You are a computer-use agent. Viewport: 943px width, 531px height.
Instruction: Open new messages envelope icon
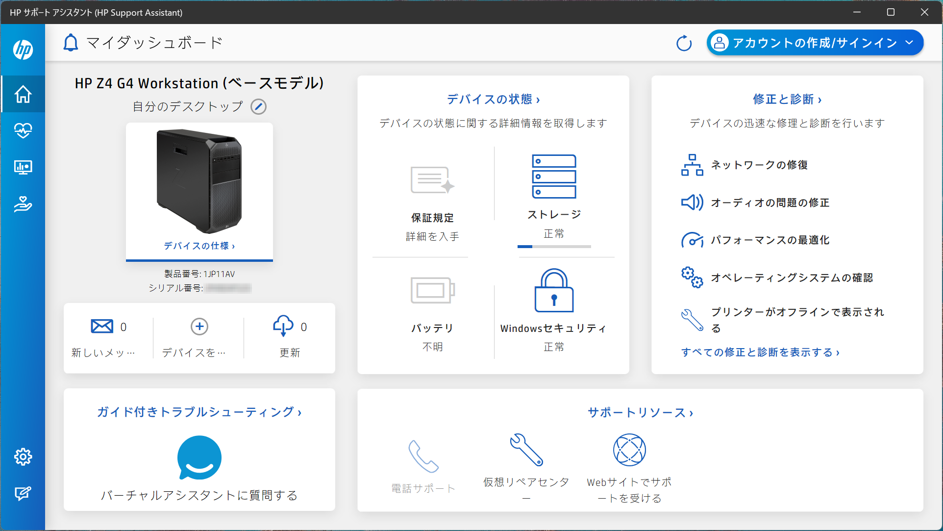(102, 326)
